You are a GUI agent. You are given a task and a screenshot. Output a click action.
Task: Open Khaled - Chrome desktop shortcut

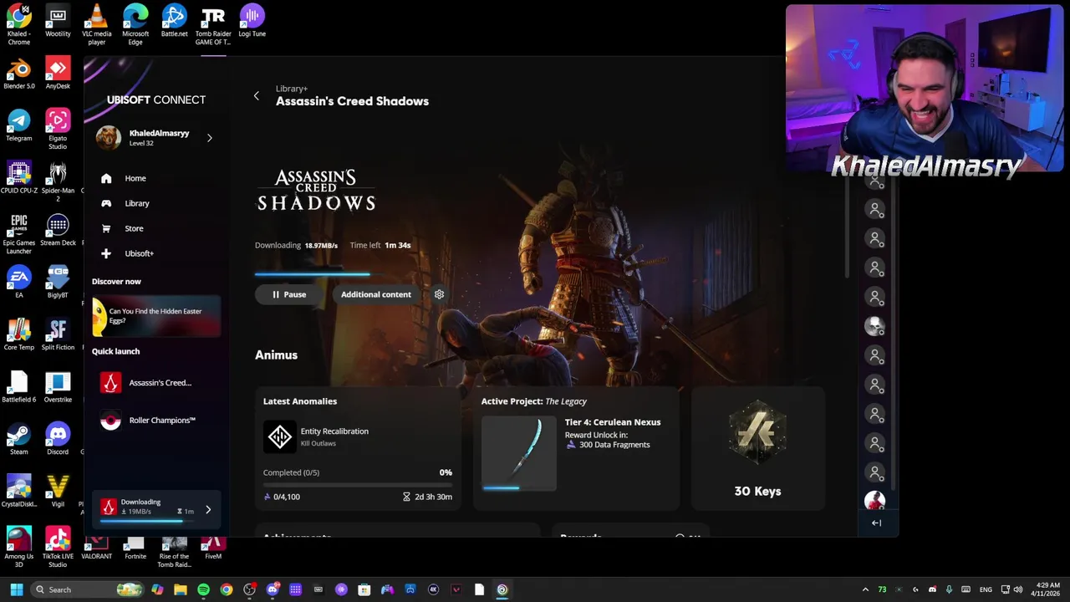click(x=19, y=25)
